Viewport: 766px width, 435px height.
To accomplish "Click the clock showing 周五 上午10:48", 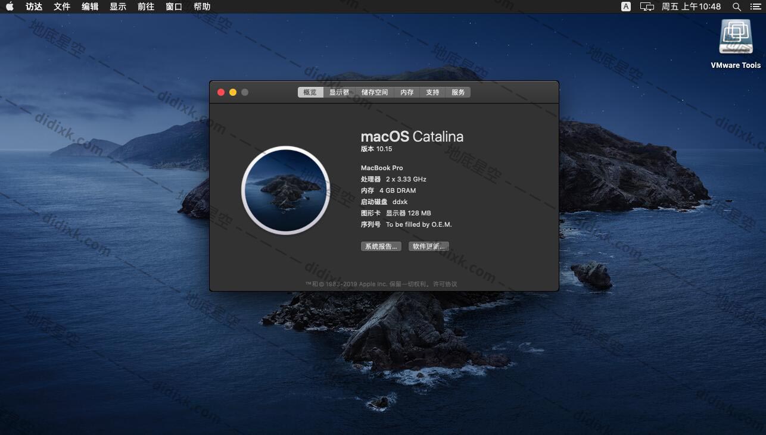I will [x=692, y=7].
